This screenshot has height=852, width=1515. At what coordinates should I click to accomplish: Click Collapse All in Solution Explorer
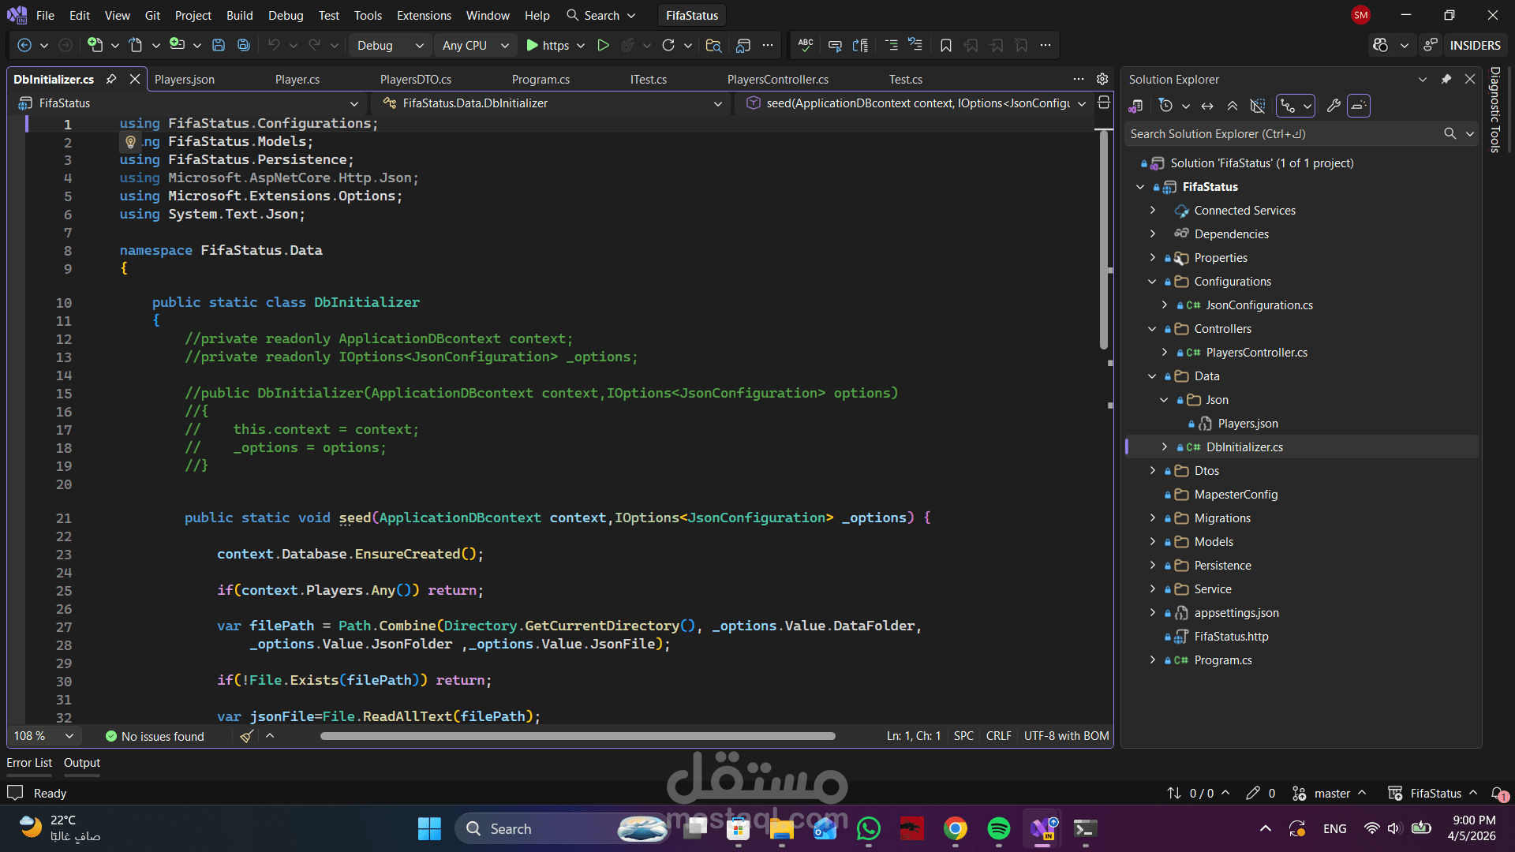point(1233,106)
